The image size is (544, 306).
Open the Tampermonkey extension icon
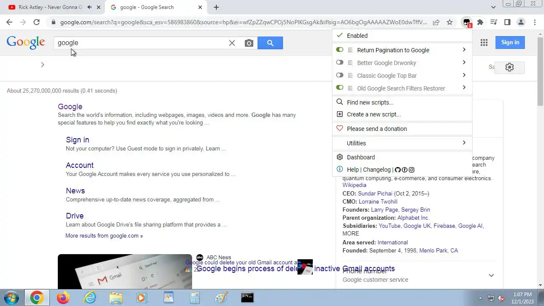(x=467, y=23)
